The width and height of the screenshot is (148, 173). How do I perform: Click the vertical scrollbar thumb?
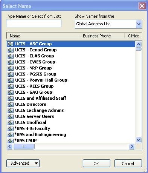pyautogui.click(x=139, y=49)
